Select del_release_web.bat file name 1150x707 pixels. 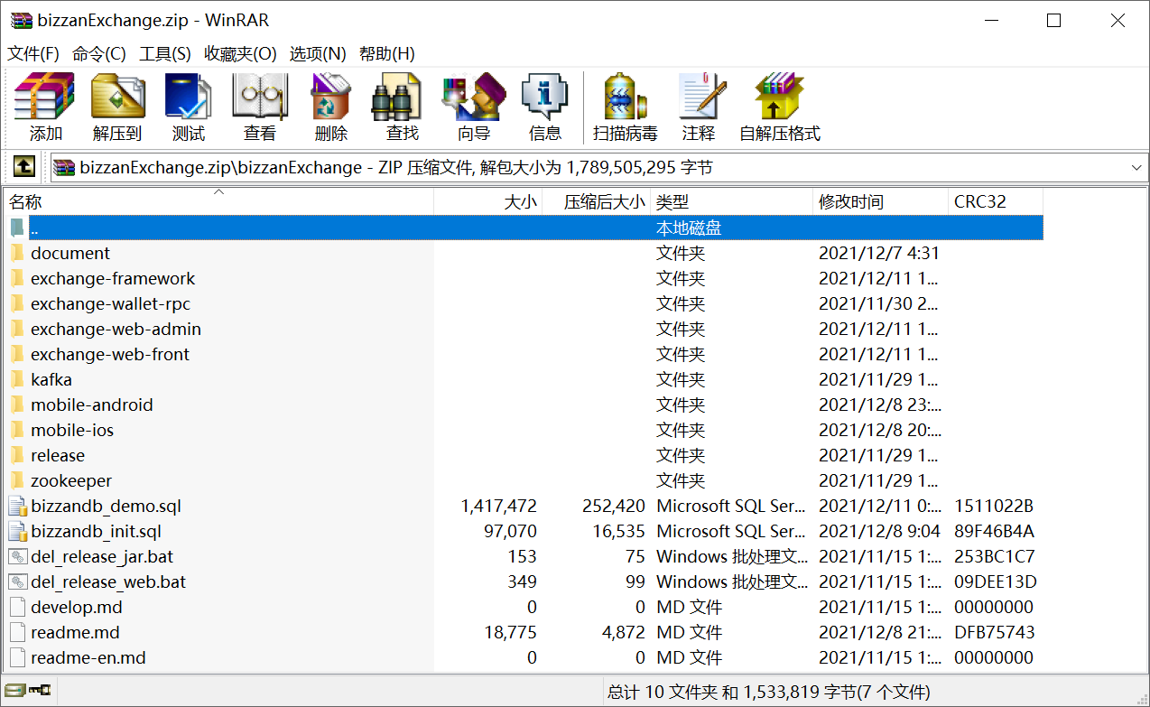tap(108, 581)
